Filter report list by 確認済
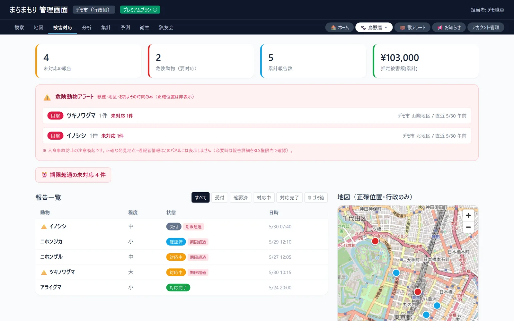This screenshot has height=321, width=514. tap(240, 197)
